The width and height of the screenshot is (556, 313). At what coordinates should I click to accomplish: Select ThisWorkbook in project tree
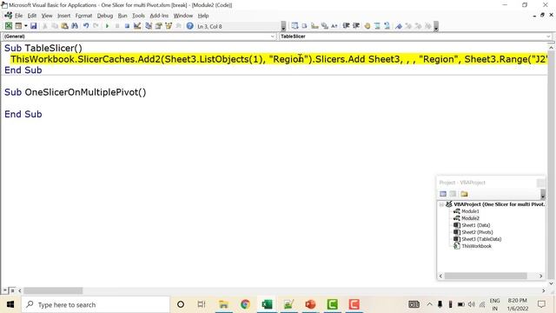point(476,246)
